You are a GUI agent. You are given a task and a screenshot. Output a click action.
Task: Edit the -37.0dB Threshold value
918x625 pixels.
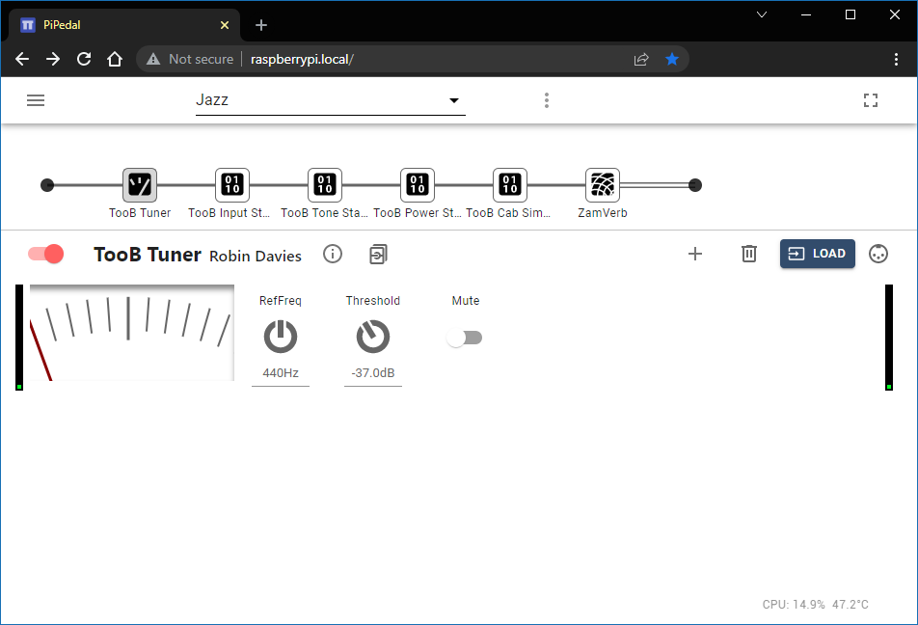coord(373,373)
